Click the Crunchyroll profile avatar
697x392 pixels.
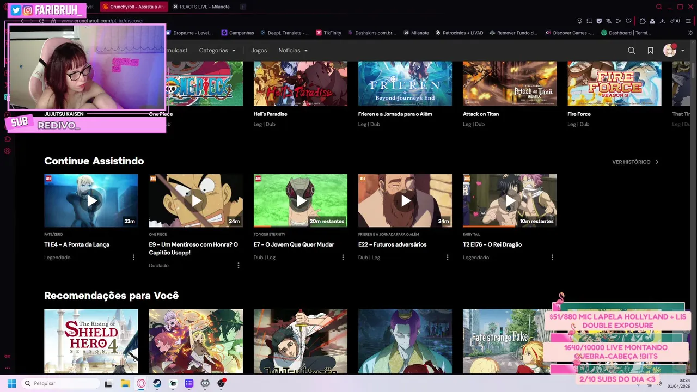[670, 50]
